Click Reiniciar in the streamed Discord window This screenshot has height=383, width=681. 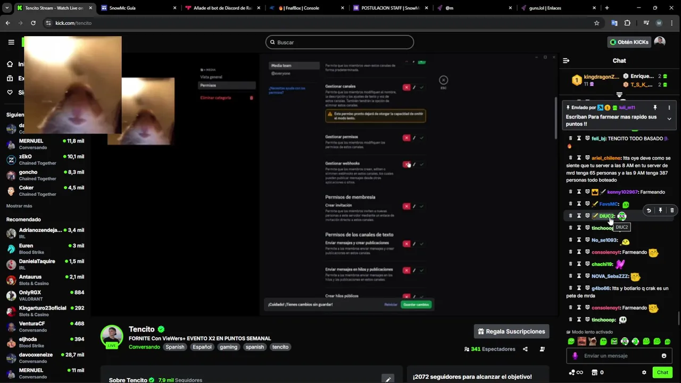pyautogui.click(x=391, y=304)
